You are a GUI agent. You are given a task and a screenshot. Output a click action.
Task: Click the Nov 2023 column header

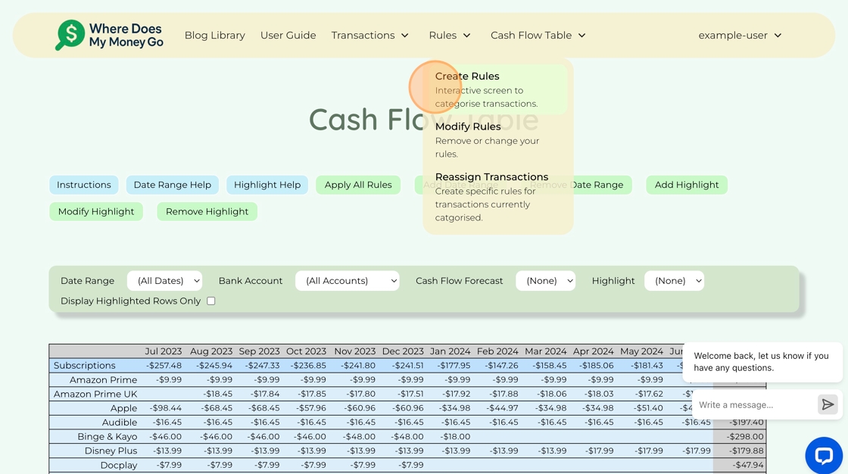coord(355,351)
